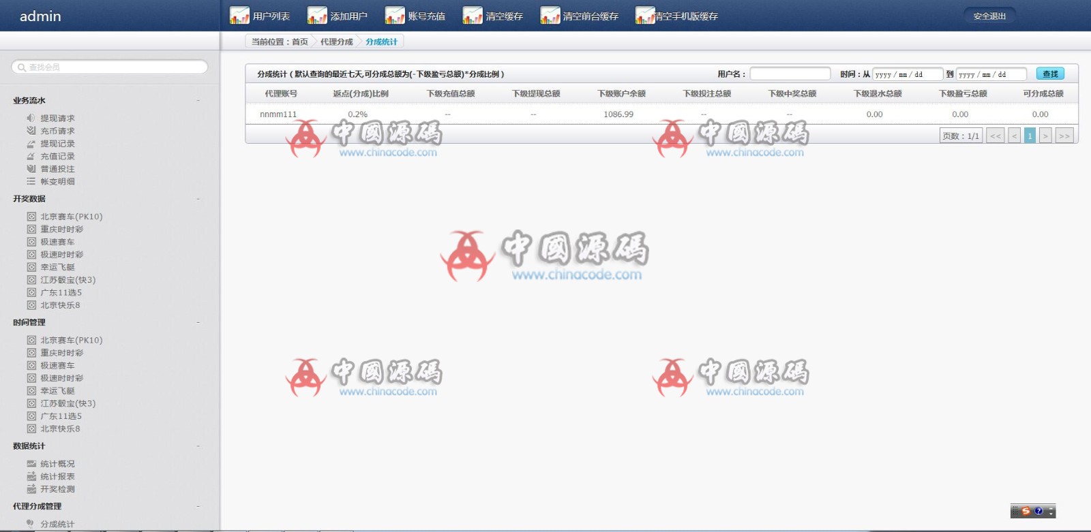Screen dimensions: 1091x532
Task: Click the 1086.99 balance value
Action: (618, 114)
